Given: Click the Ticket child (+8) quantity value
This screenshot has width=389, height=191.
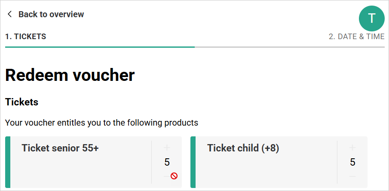Looking at the screenshot, I should pos(352,162).
